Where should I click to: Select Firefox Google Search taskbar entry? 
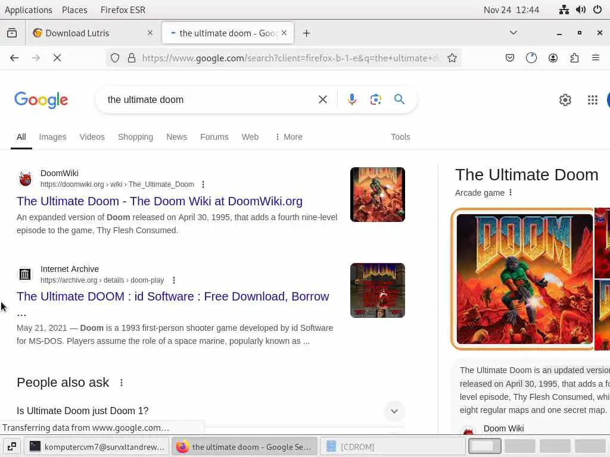(x=245, y=447)
